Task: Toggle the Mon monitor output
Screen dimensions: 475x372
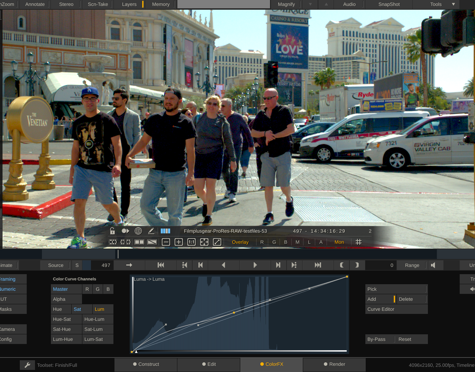Action: pos(339,242)
